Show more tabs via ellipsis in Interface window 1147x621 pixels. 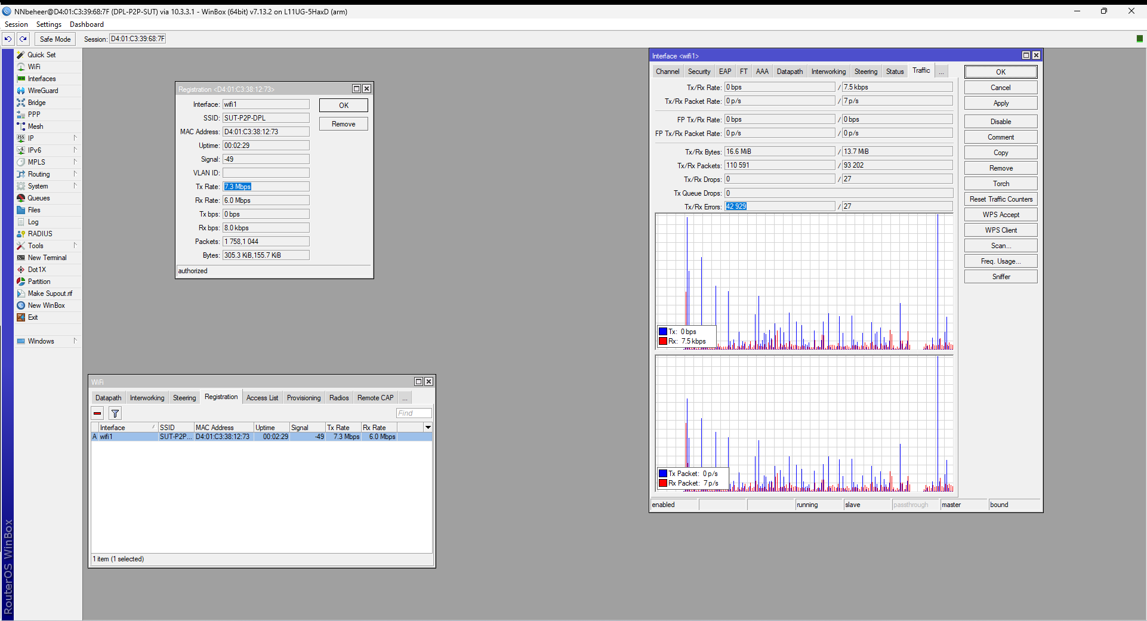[941, 72]
